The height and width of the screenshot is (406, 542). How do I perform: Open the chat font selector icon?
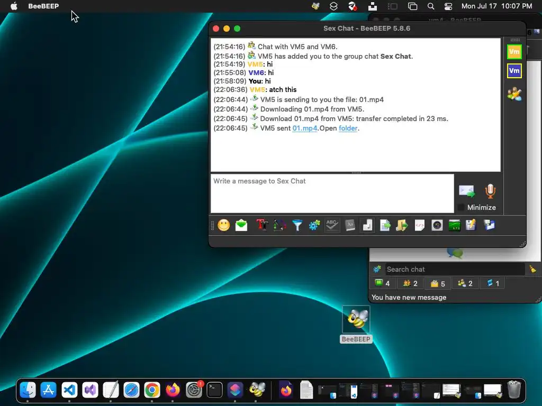(262, 225)
